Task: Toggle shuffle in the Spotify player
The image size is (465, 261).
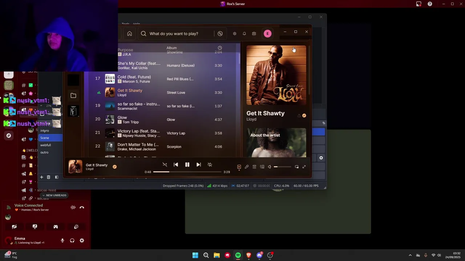Action: tap(165, 165)
